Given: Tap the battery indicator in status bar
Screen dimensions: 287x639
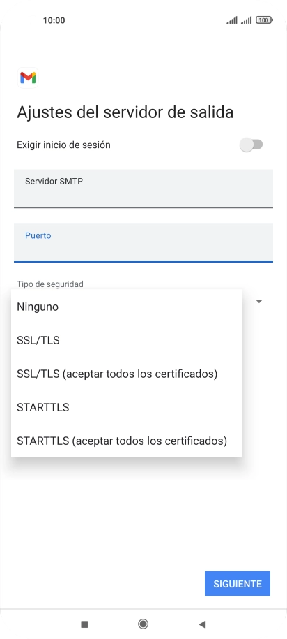Looking at the screenshot, I should 264,20.
